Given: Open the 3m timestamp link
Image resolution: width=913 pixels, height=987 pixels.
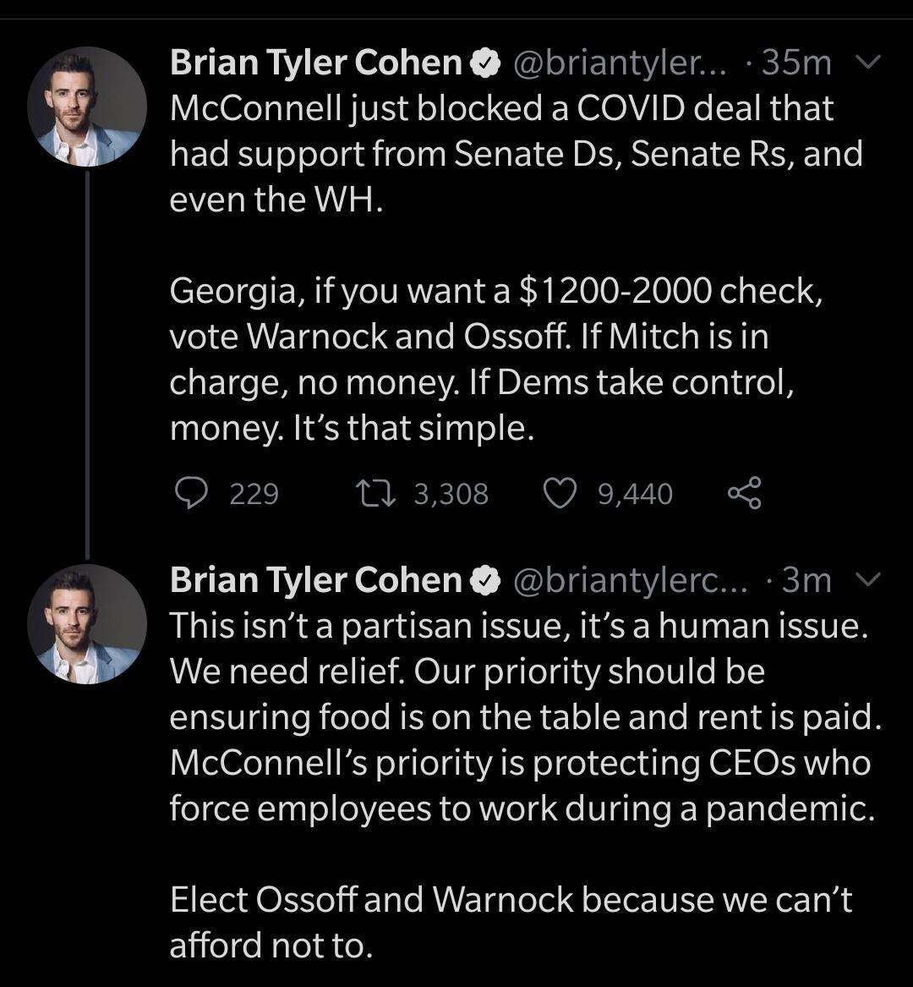Looking at the screenshot, I should tap(807, 581).
